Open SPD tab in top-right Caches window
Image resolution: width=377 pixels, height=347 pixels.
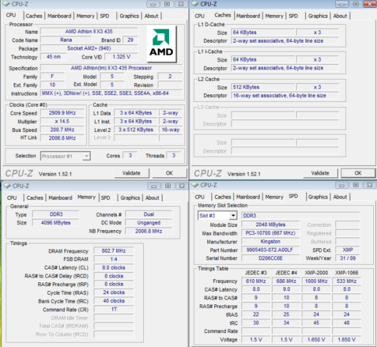293,16
